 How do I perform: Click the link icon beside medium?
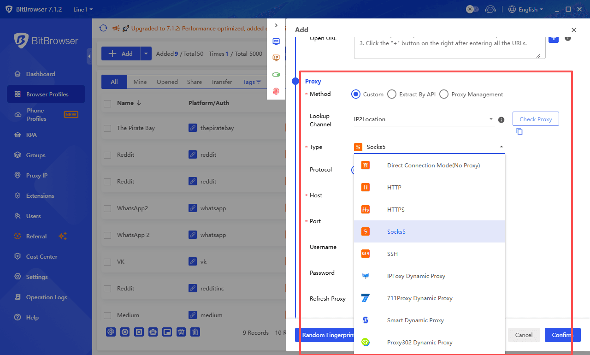(x=193, y=315)
